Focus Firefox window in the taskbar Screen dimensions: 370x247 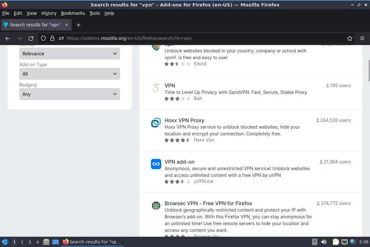(92, 242)
